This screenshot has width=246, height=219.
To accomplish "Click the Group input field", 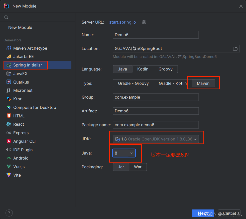I will coord(156,97).
